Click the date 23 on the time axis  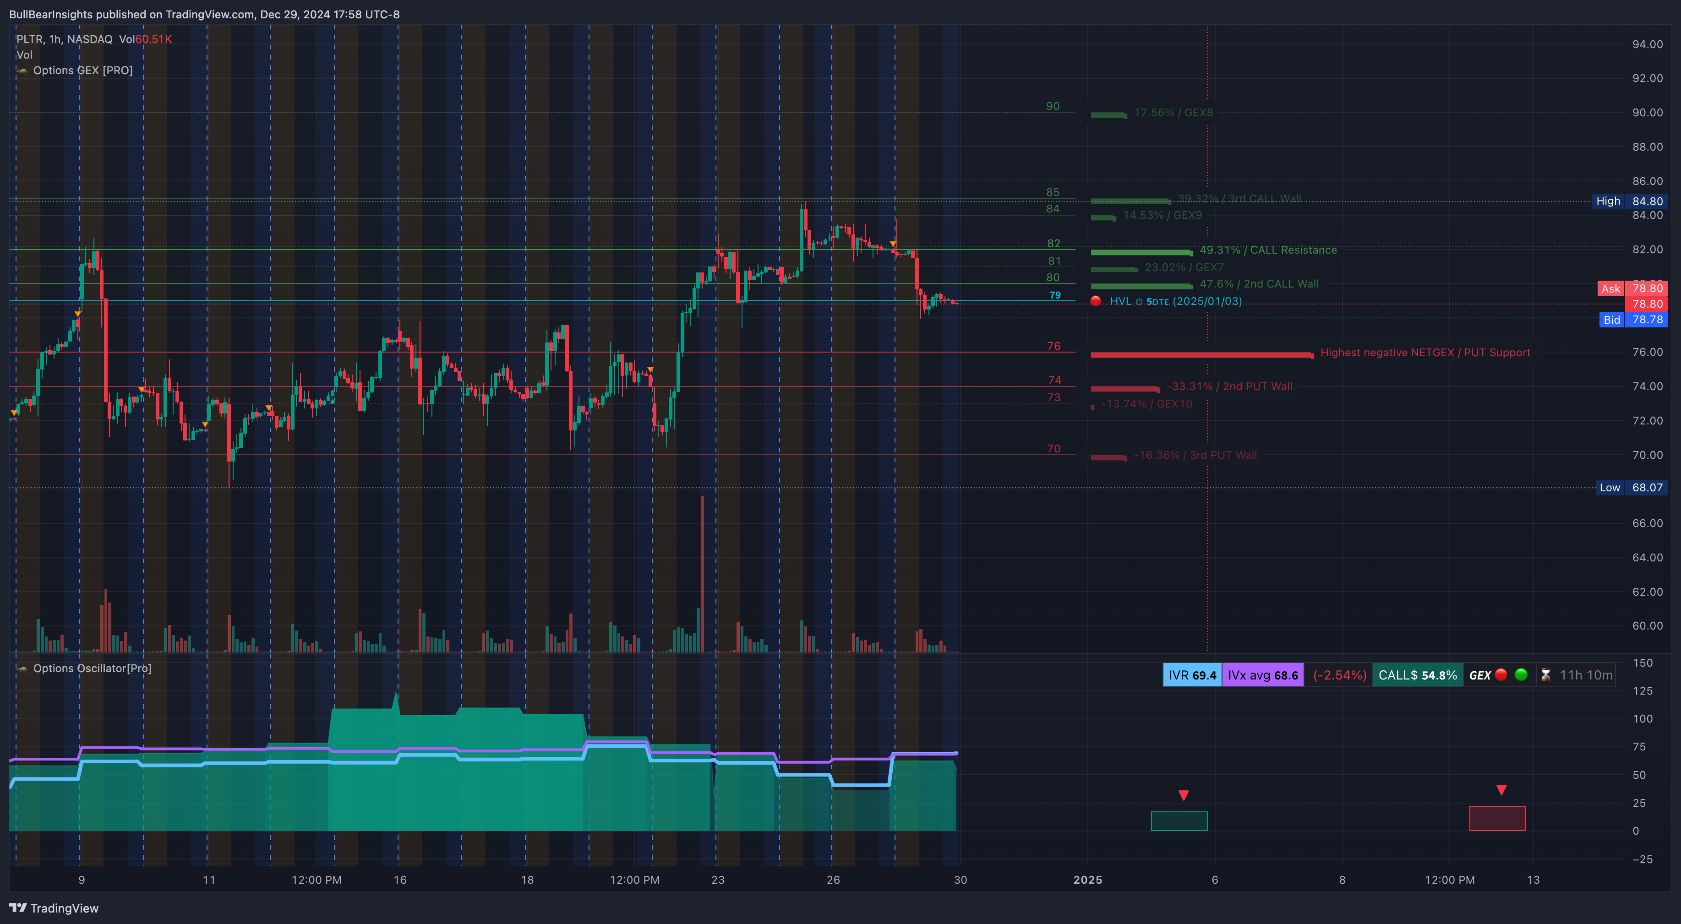point(718,880)
